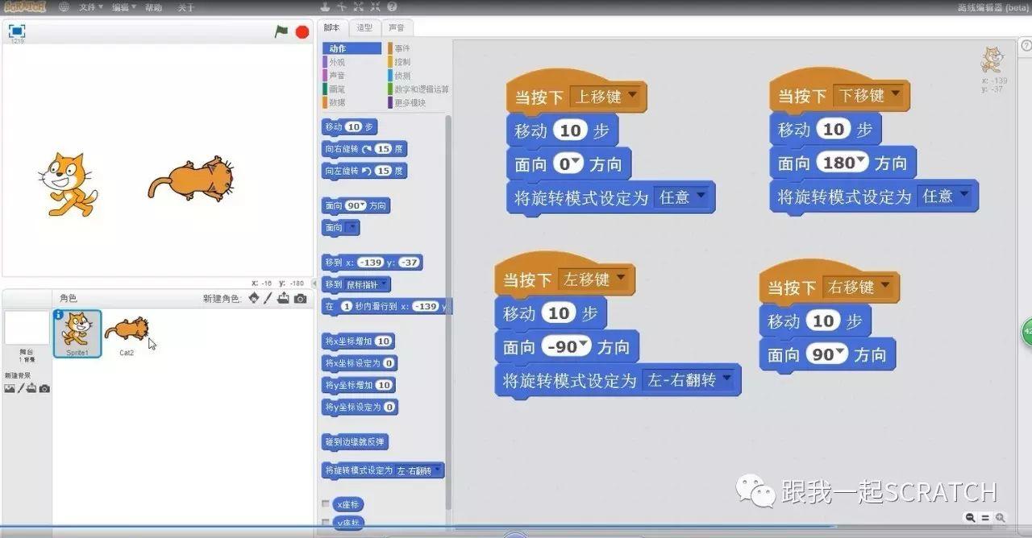
Task: Take new backdrop from camera
Action: coord(44,388)
